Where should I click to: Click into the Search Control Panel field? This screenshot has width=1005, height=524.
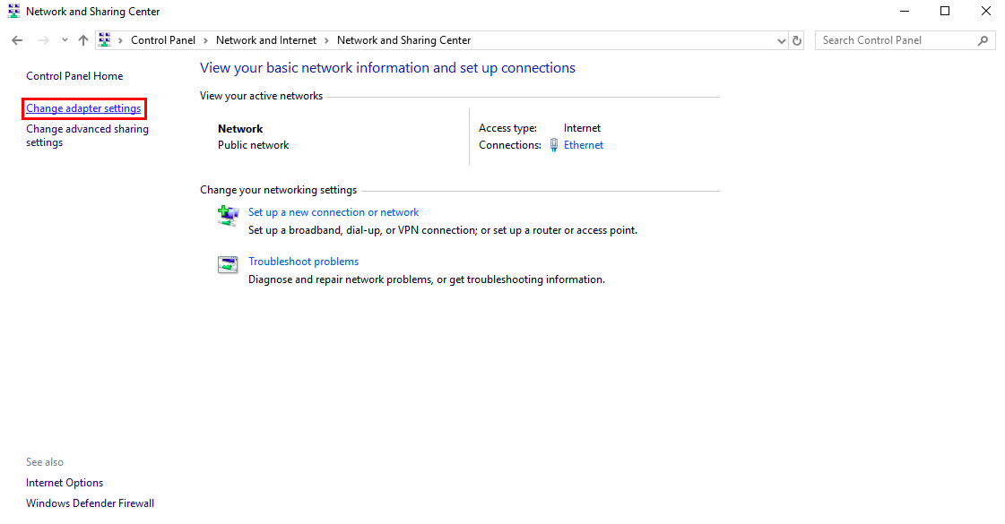(897, 40)
